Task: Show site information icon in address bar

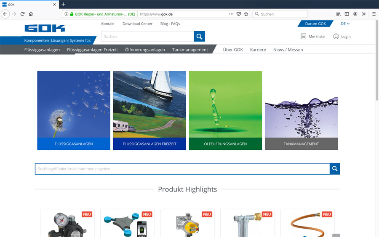Action: (66, 14)
